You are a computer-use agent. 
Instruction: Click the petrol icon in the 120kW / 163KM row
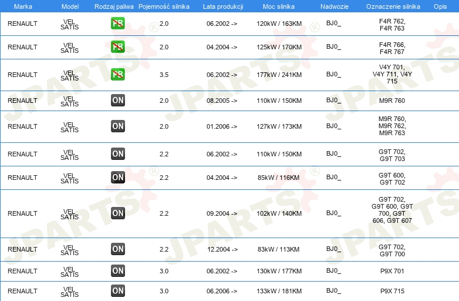[118, 23]
